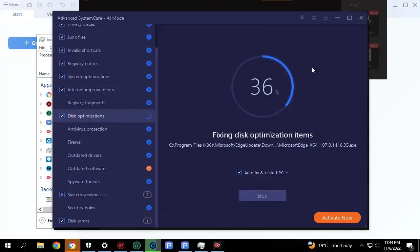Collapse Fewer details arrow in Task Manager

coord(43,220)
